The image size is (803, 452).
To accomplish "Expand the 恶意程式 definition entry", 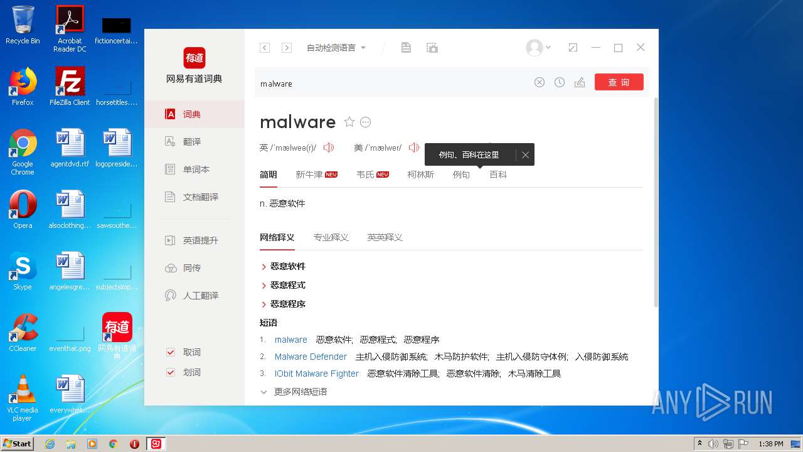I will click(283, 285).
